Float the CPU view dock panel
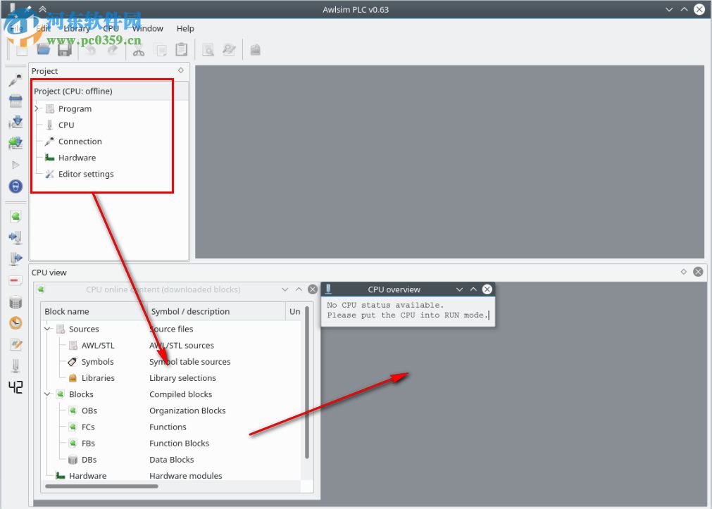 683,272
